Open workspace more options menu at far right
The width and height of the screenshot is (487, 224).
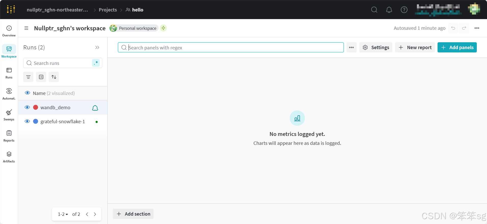(477, 28)
